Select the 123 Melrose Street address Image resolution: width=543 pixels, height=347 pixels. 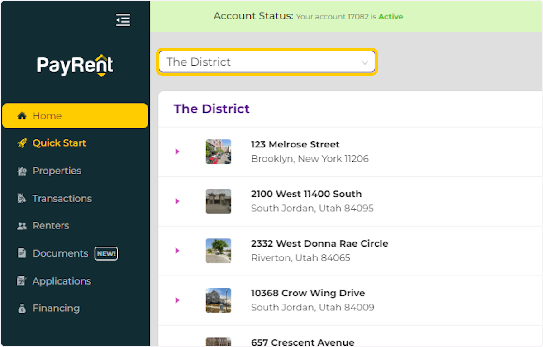295,144
